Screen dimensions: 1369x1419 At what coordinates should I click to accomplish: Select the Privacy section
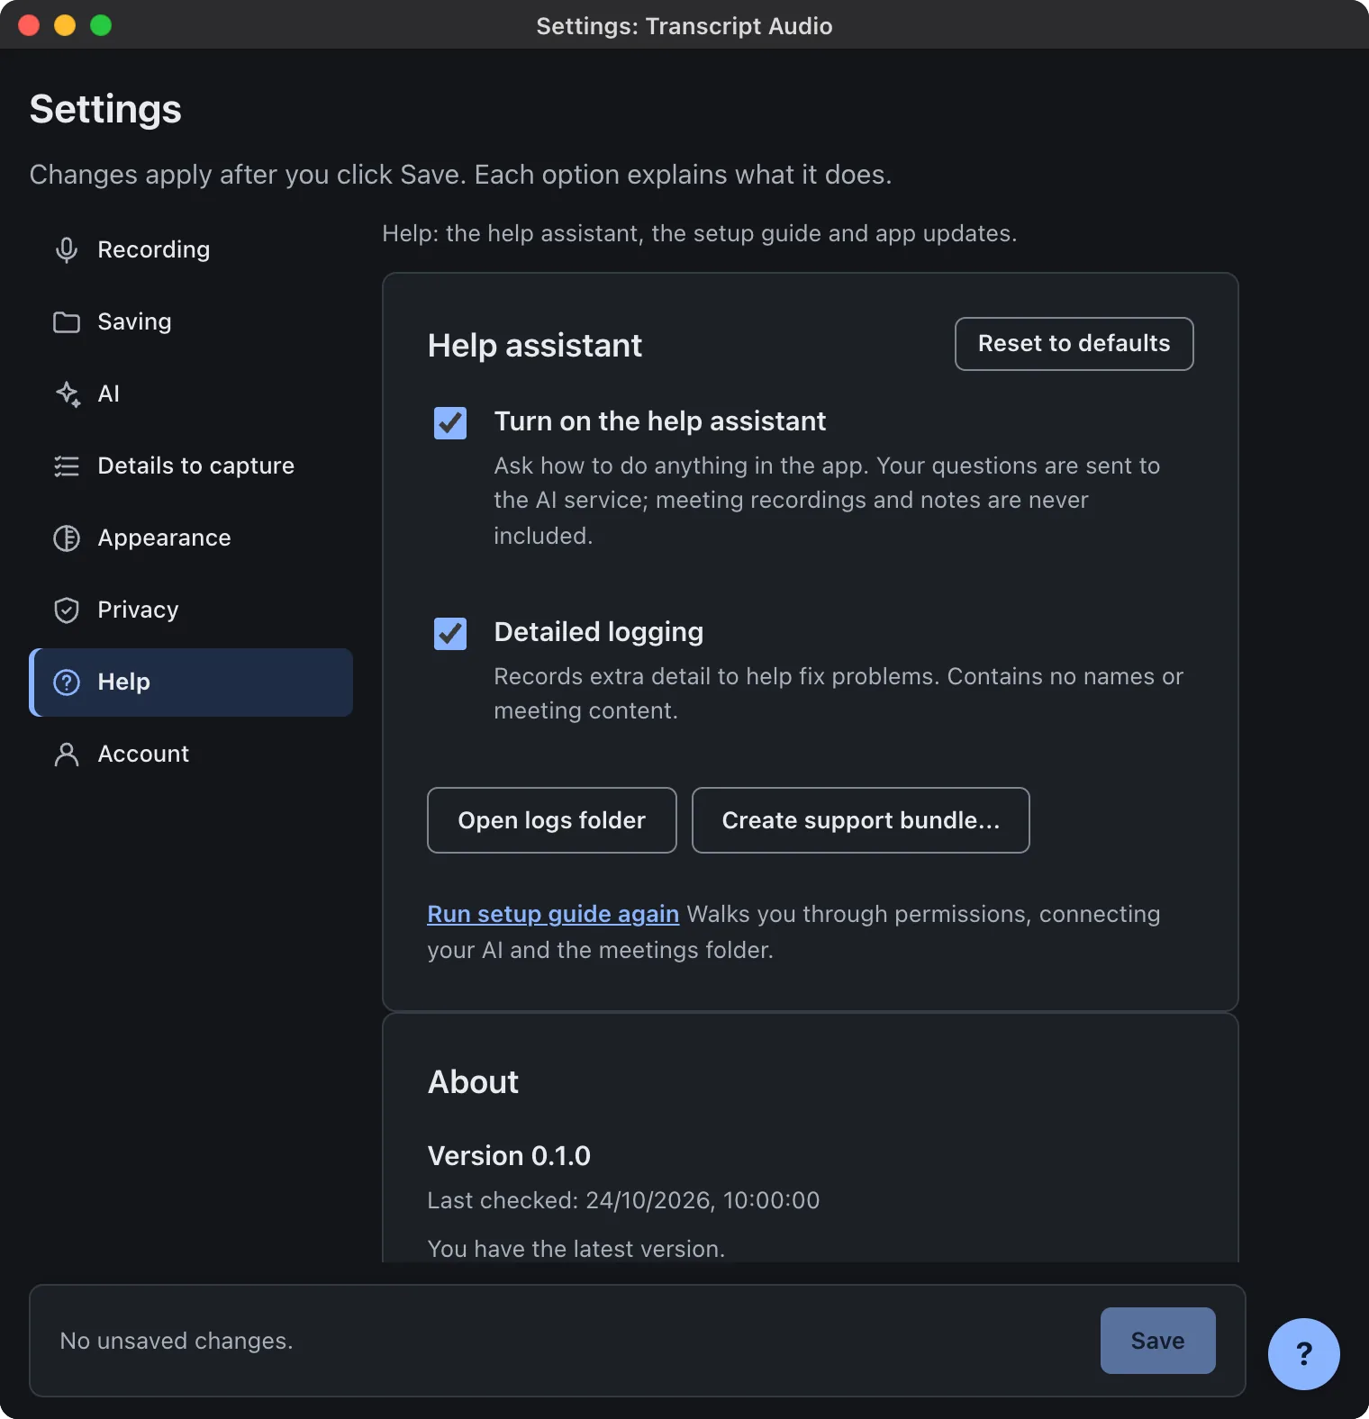[191, 610]
